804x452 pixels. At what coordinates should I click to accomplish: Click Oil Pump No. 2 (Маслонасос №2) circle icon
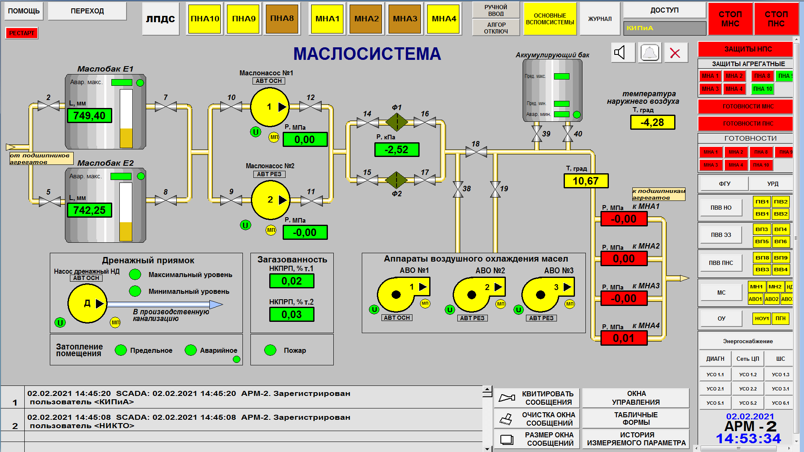coord(271,200)
